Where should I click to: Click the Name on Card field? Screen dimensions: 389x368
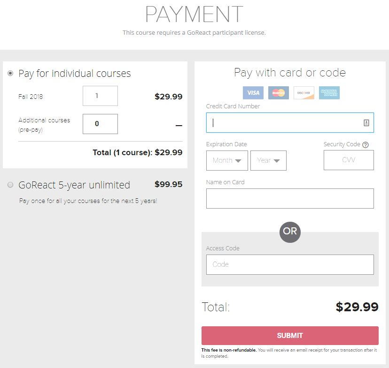tap(290, 198)
